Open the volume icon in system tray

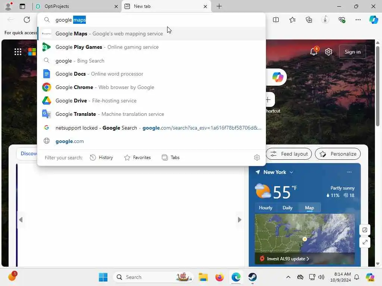point(321,277)
